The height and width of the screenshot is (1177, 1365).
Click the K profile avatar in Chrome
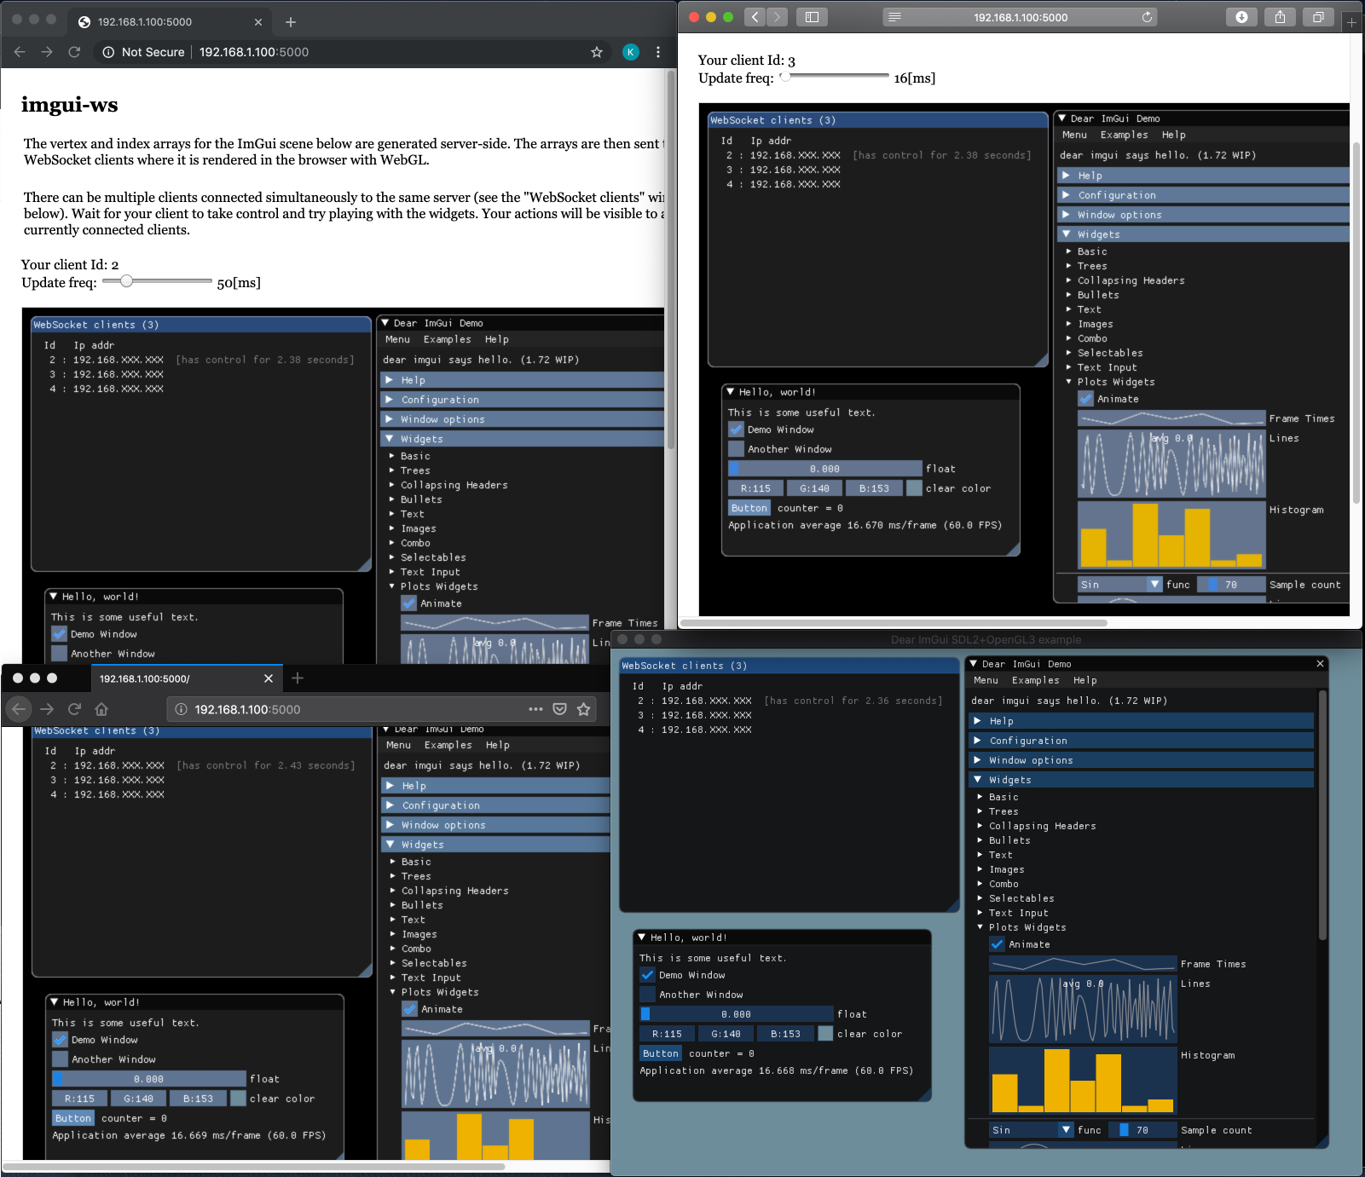[629, 52]
